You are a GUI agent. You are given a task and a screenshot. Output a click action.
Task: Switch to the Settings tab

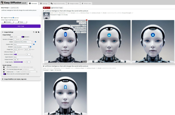click(44, 4)
